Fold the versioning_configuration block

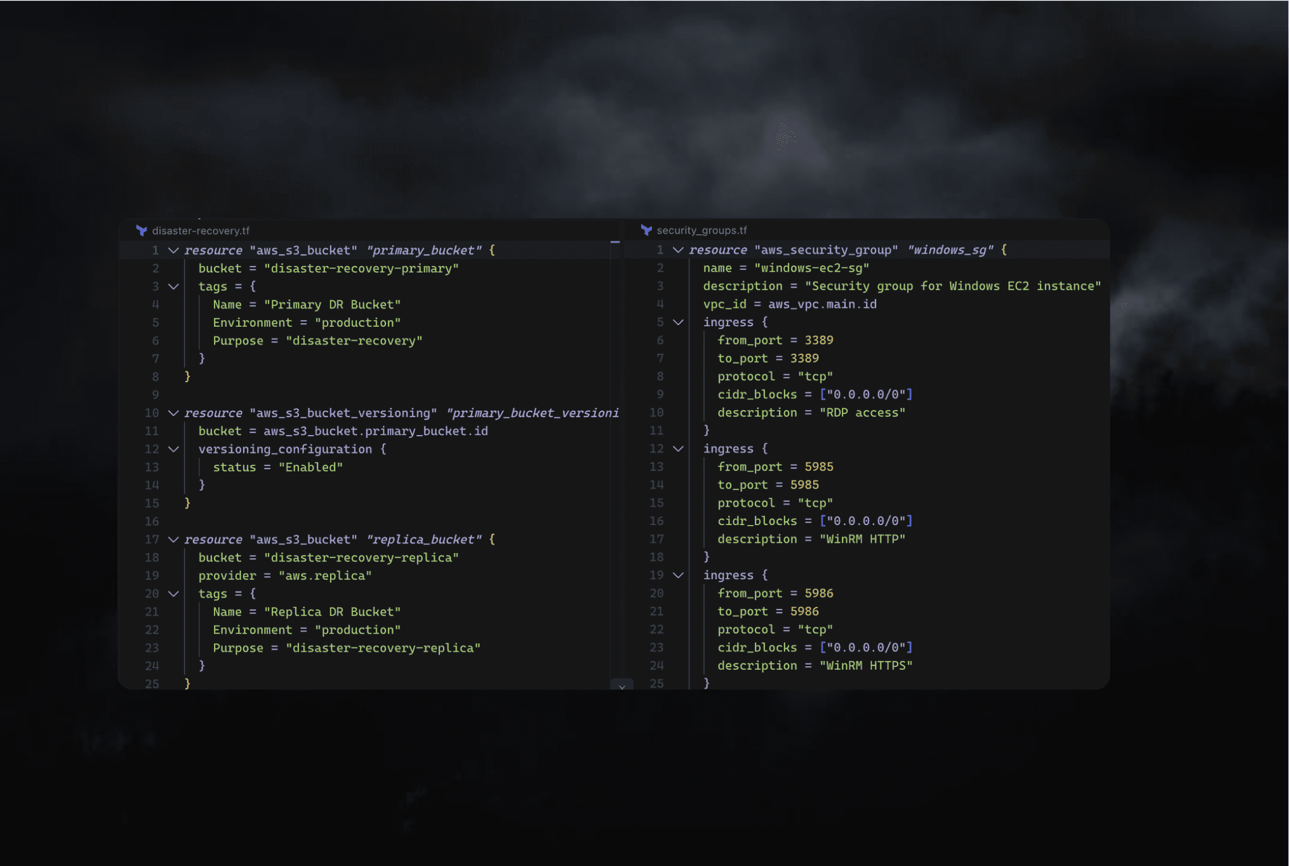[x=173, y=449]
